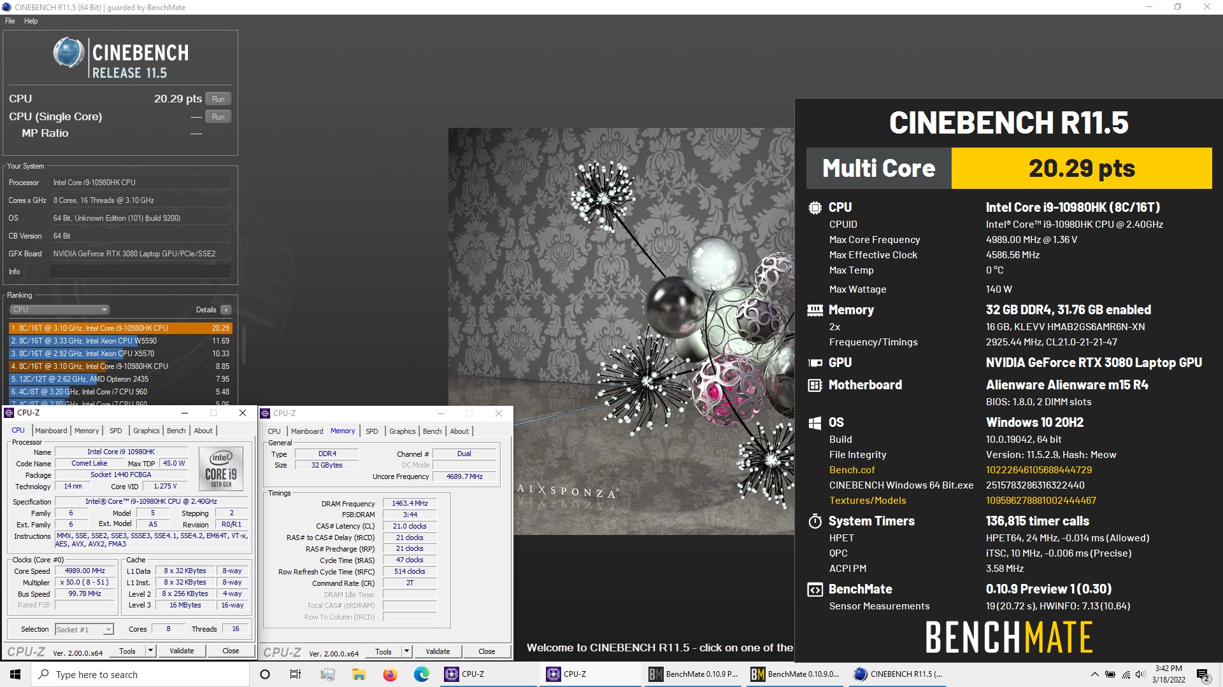Select ranking row Intel Core i7 CPU 960
This screenshot has height=687, width=1223.
coord(120,392)
